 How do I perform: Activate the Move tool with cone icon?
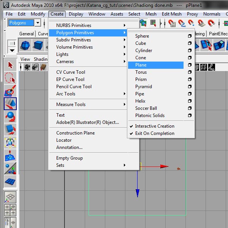click(x=10, y=104)
